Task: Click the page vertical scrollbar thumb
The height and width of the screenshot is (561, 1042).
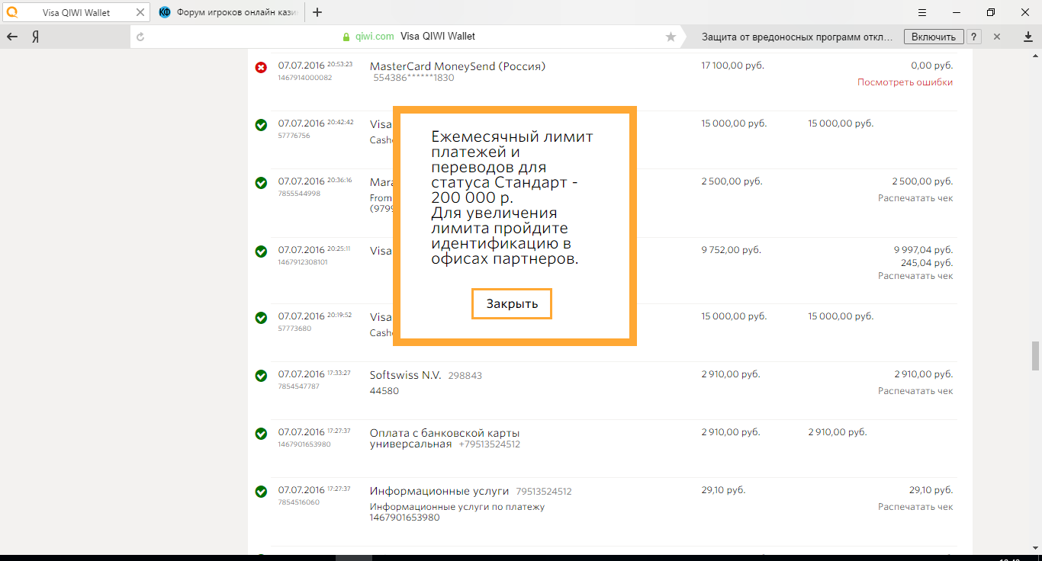Action: (x=1035, y=354)
